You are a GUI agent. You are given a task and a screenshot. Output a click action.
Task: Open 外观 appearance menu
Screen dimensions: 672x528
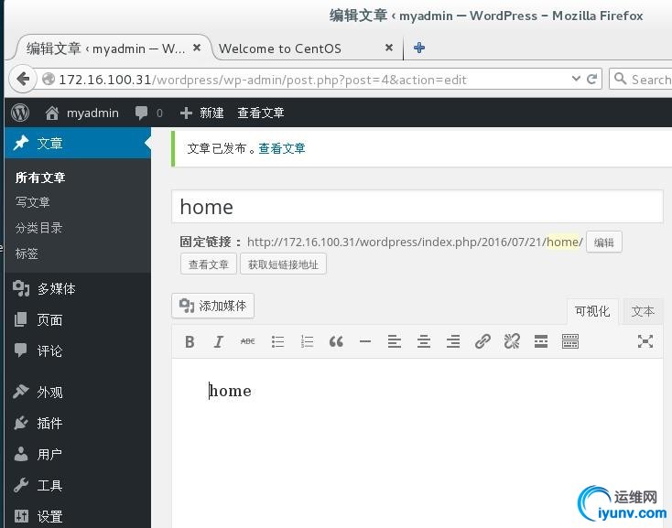(78, 393)
